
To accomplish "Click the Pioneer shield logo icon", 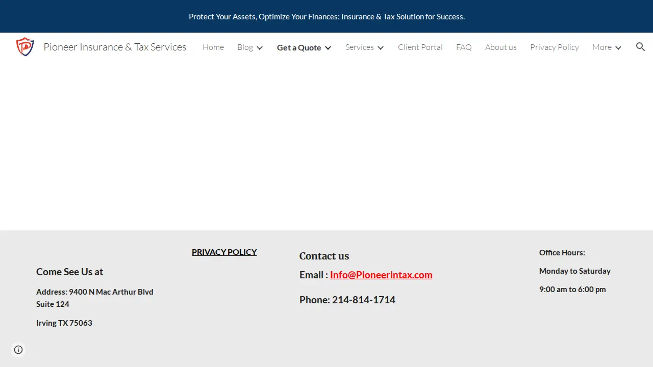I will click(x=25, y=47).
